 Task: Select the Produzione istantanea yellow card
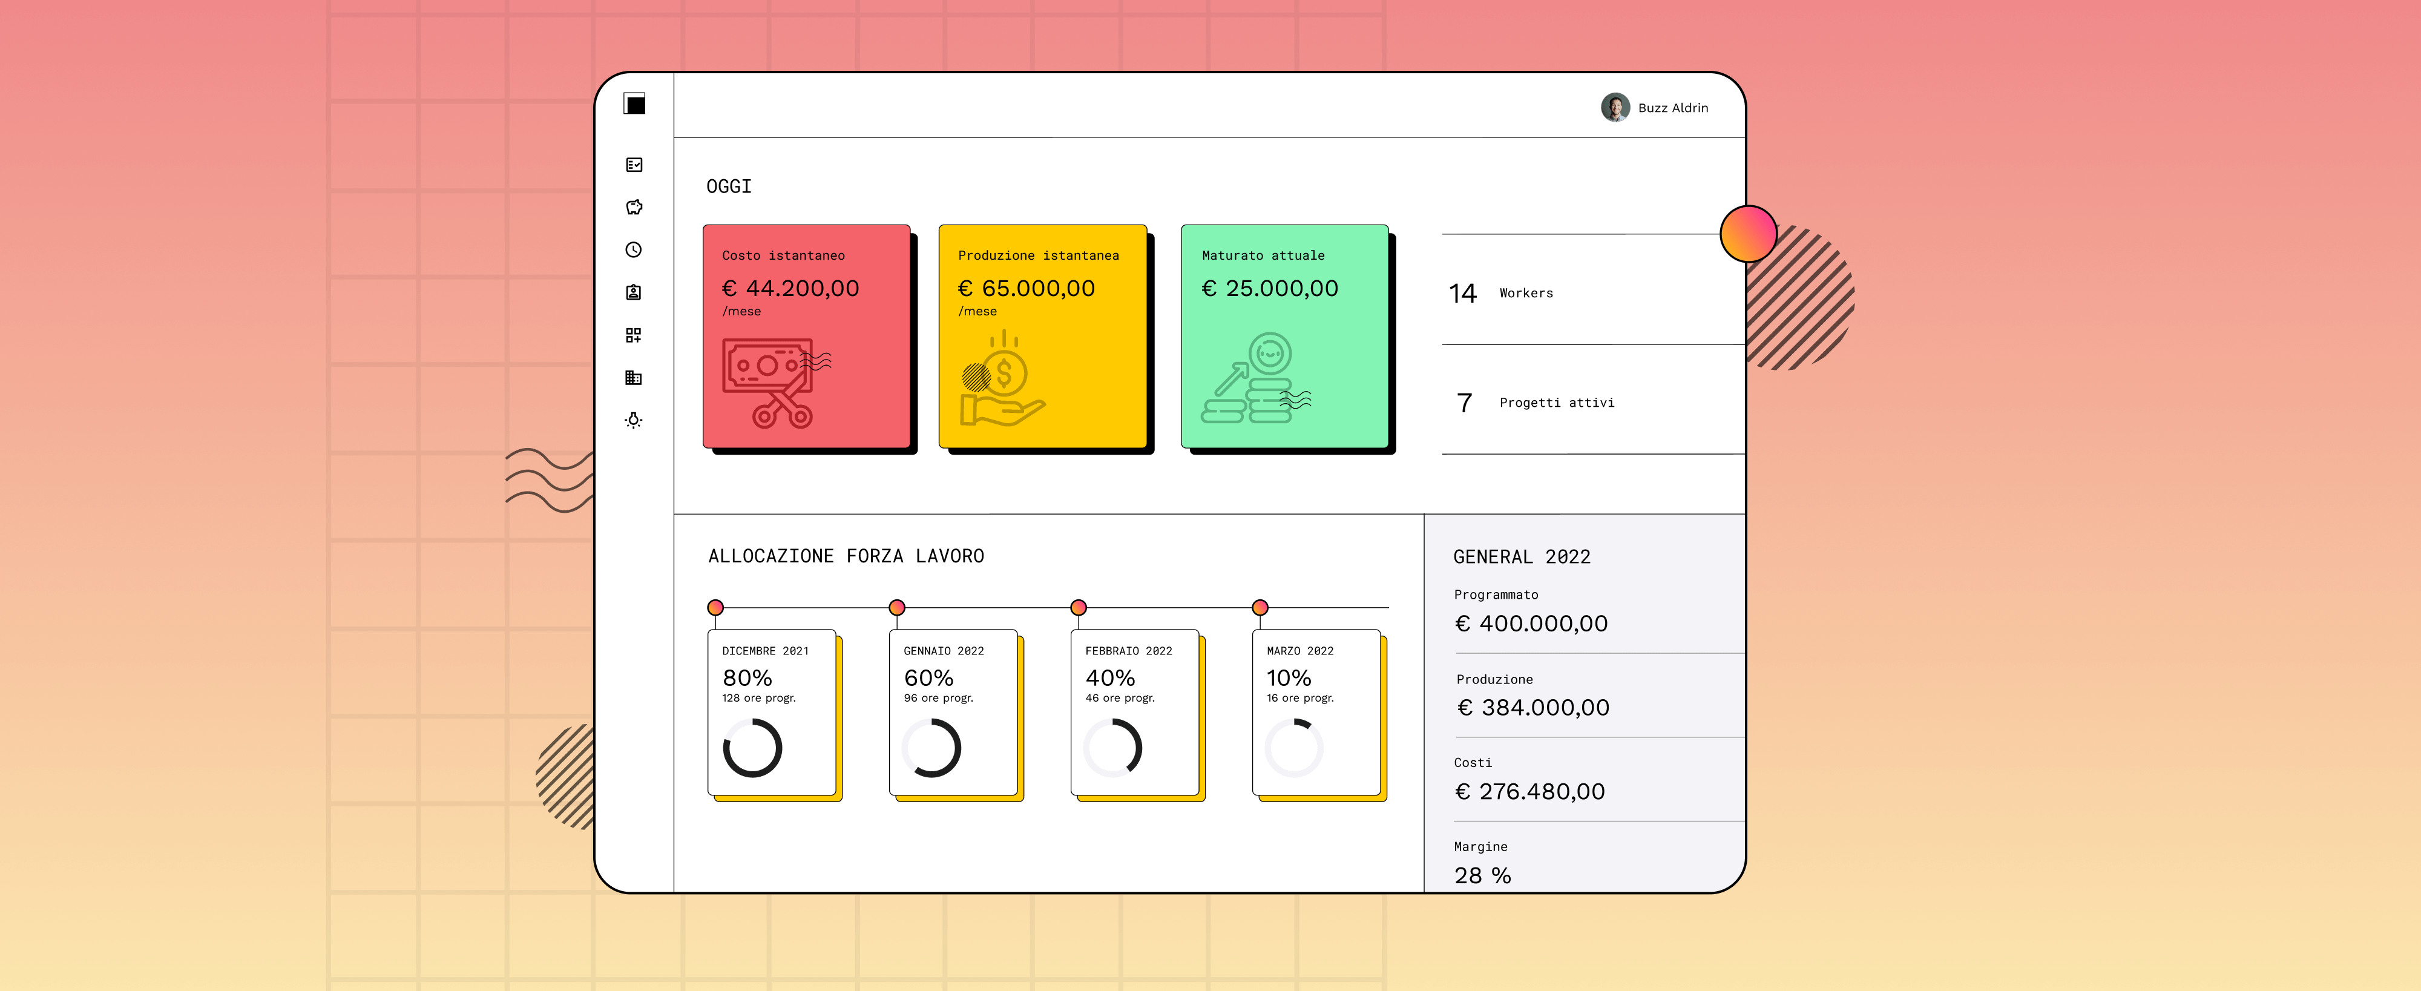tap(1042, 335)
